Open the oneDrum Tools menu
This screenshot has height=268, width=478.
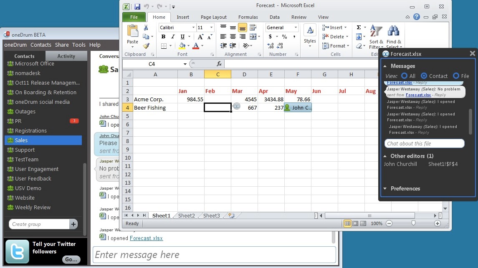tap(78, 45)
